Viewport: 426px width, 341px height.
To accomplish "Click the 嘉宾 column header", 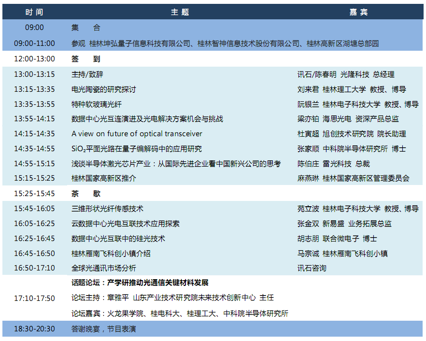I will click(358, 12).
